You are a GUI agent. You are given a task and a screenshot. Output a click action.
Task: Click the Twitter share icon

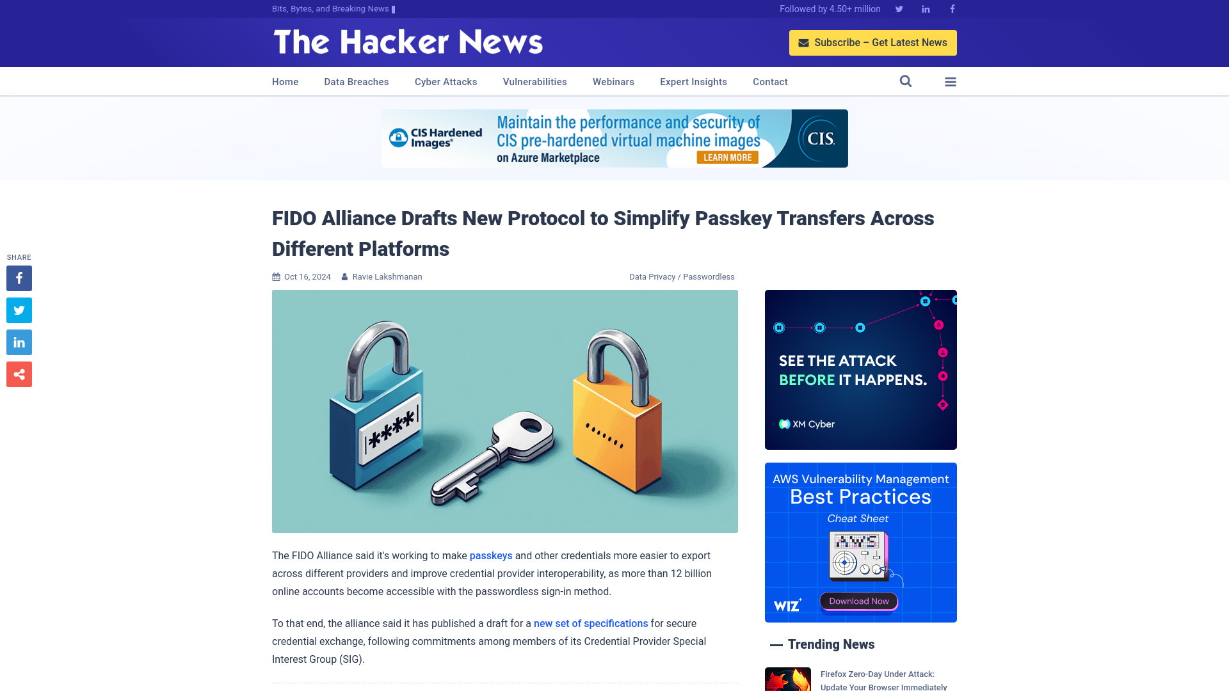pyautogui.click(x=19, y=310)
